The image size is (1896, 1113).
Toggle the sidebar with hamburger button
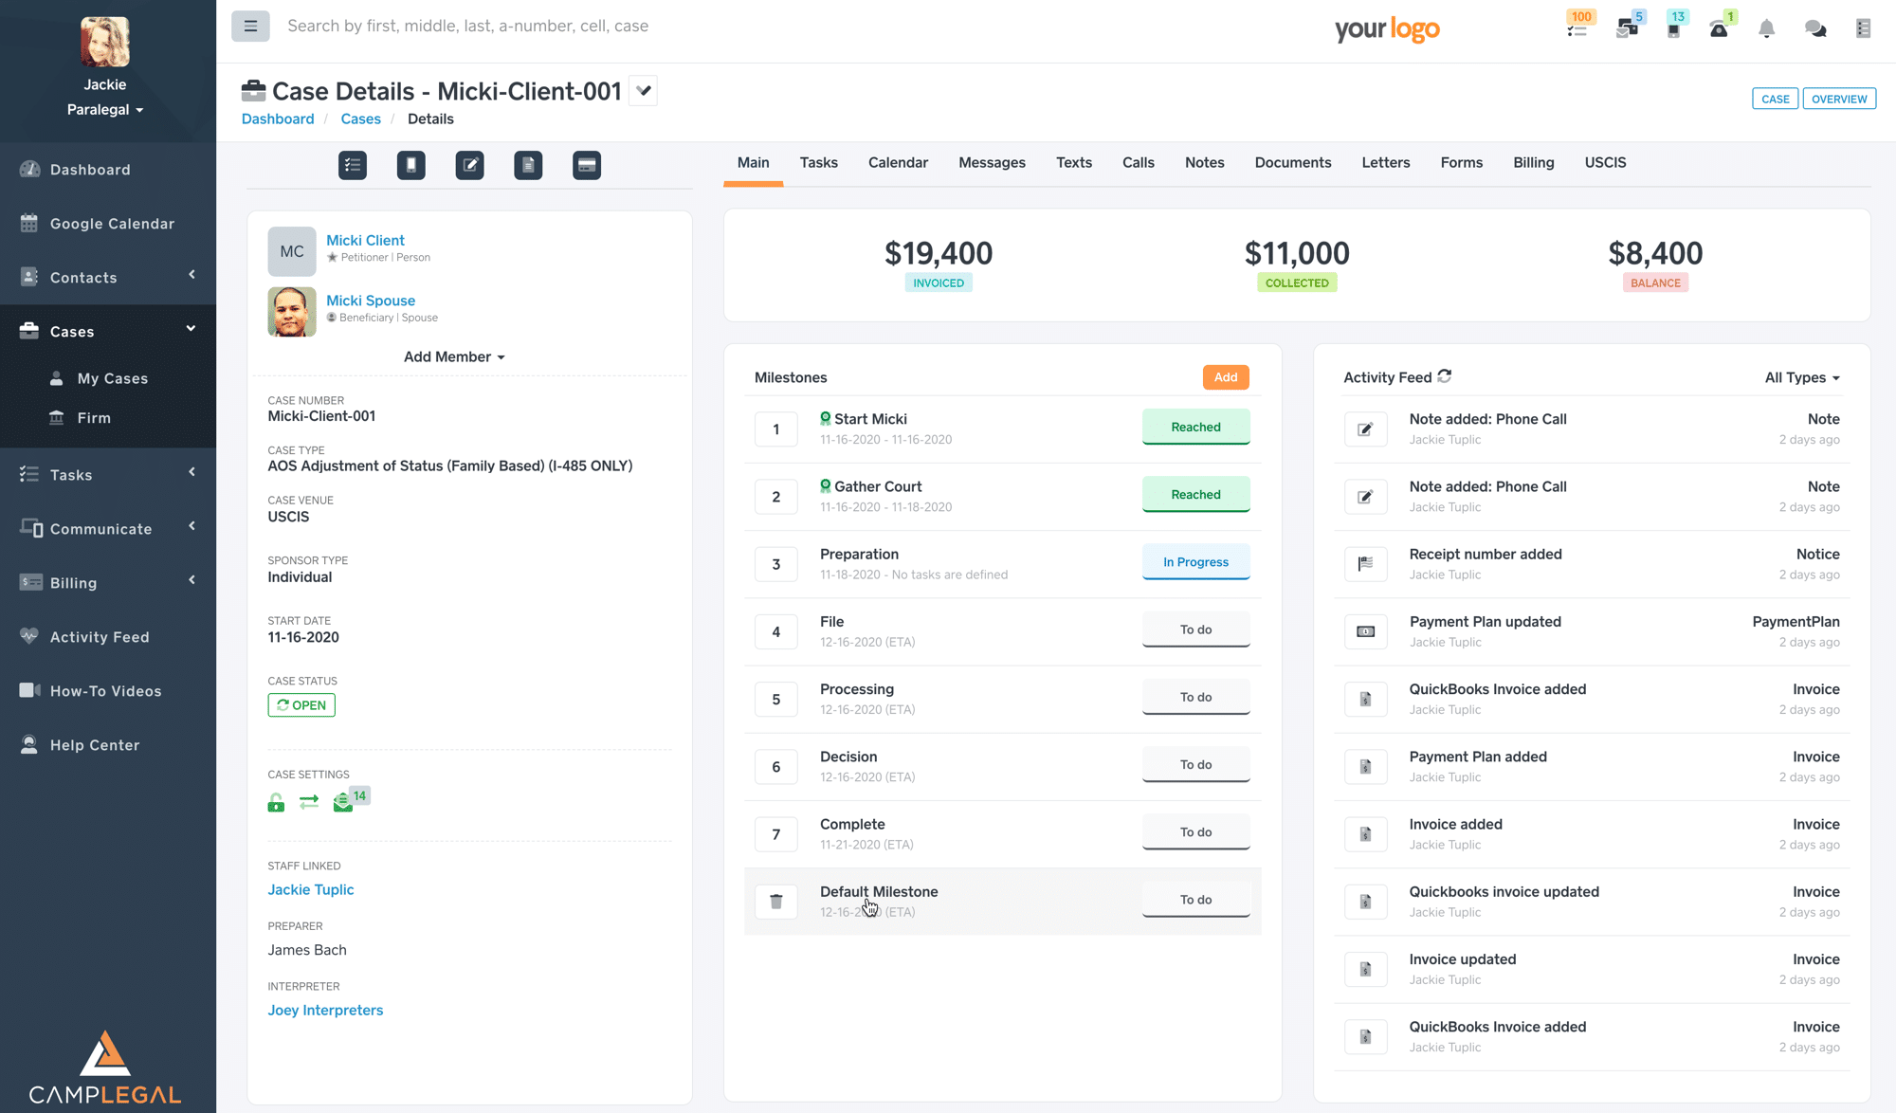click(250, 27)
